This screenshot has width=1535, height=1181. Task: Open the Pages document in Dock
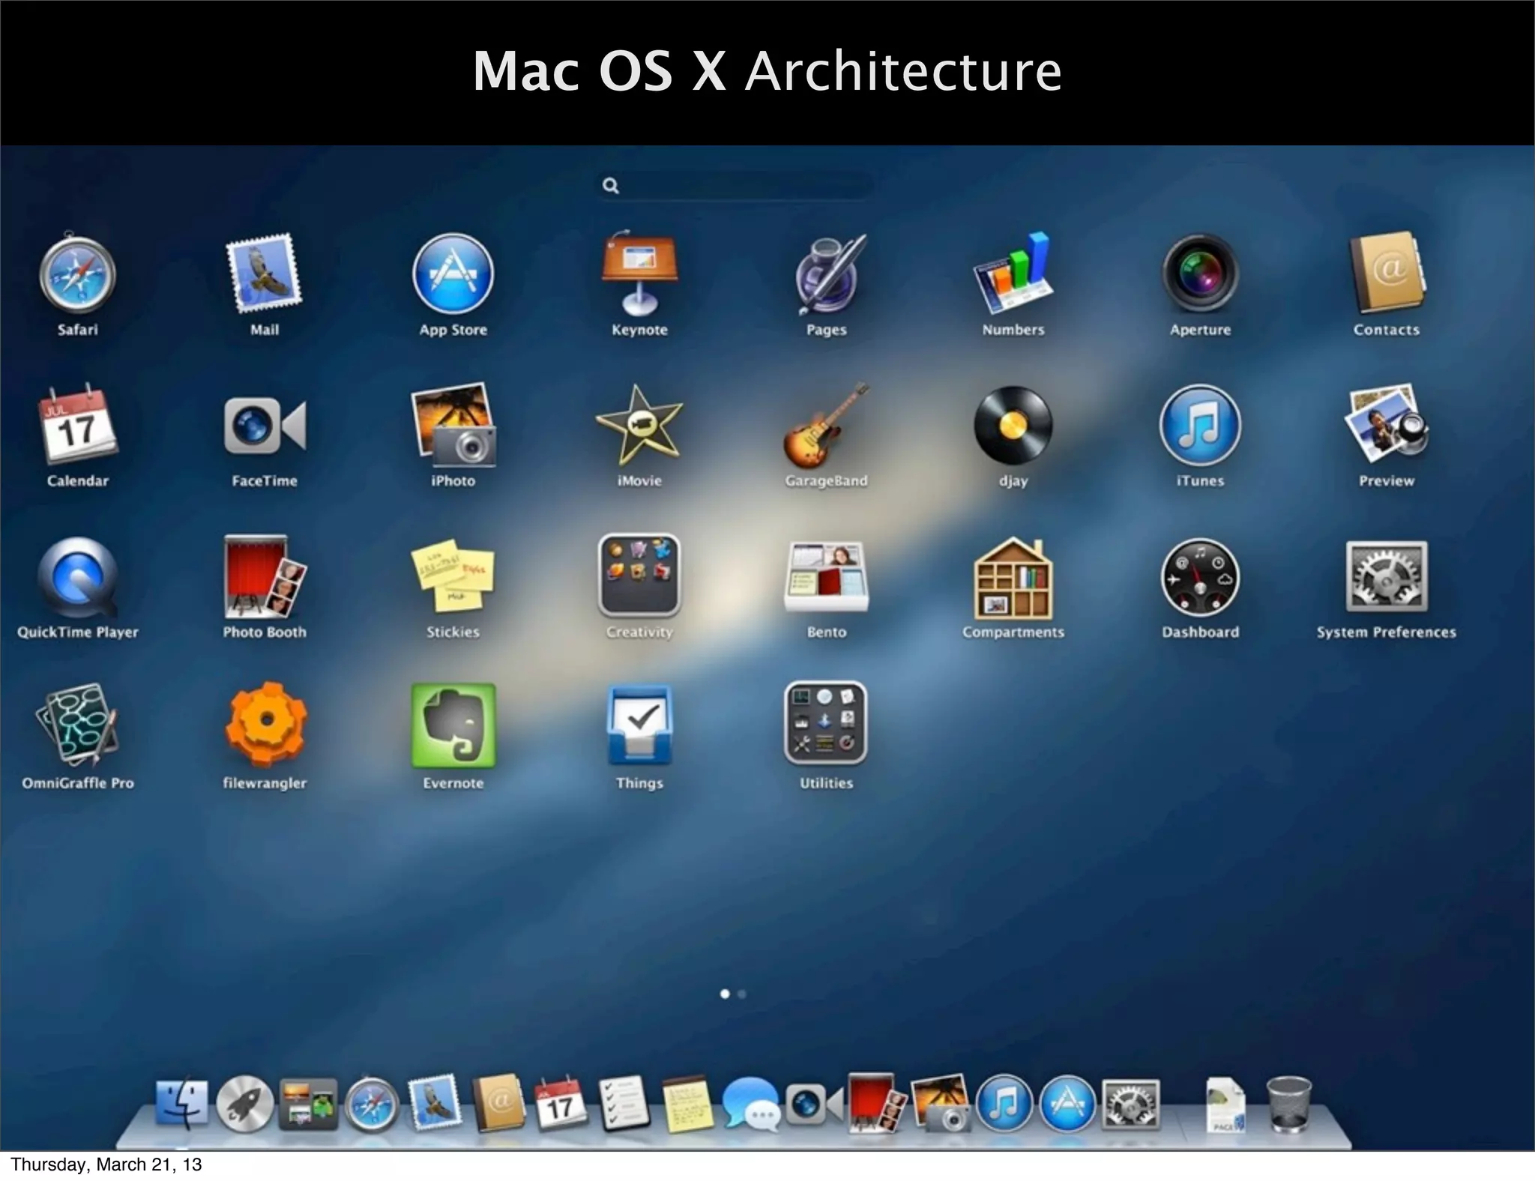pos(1225,1104)
